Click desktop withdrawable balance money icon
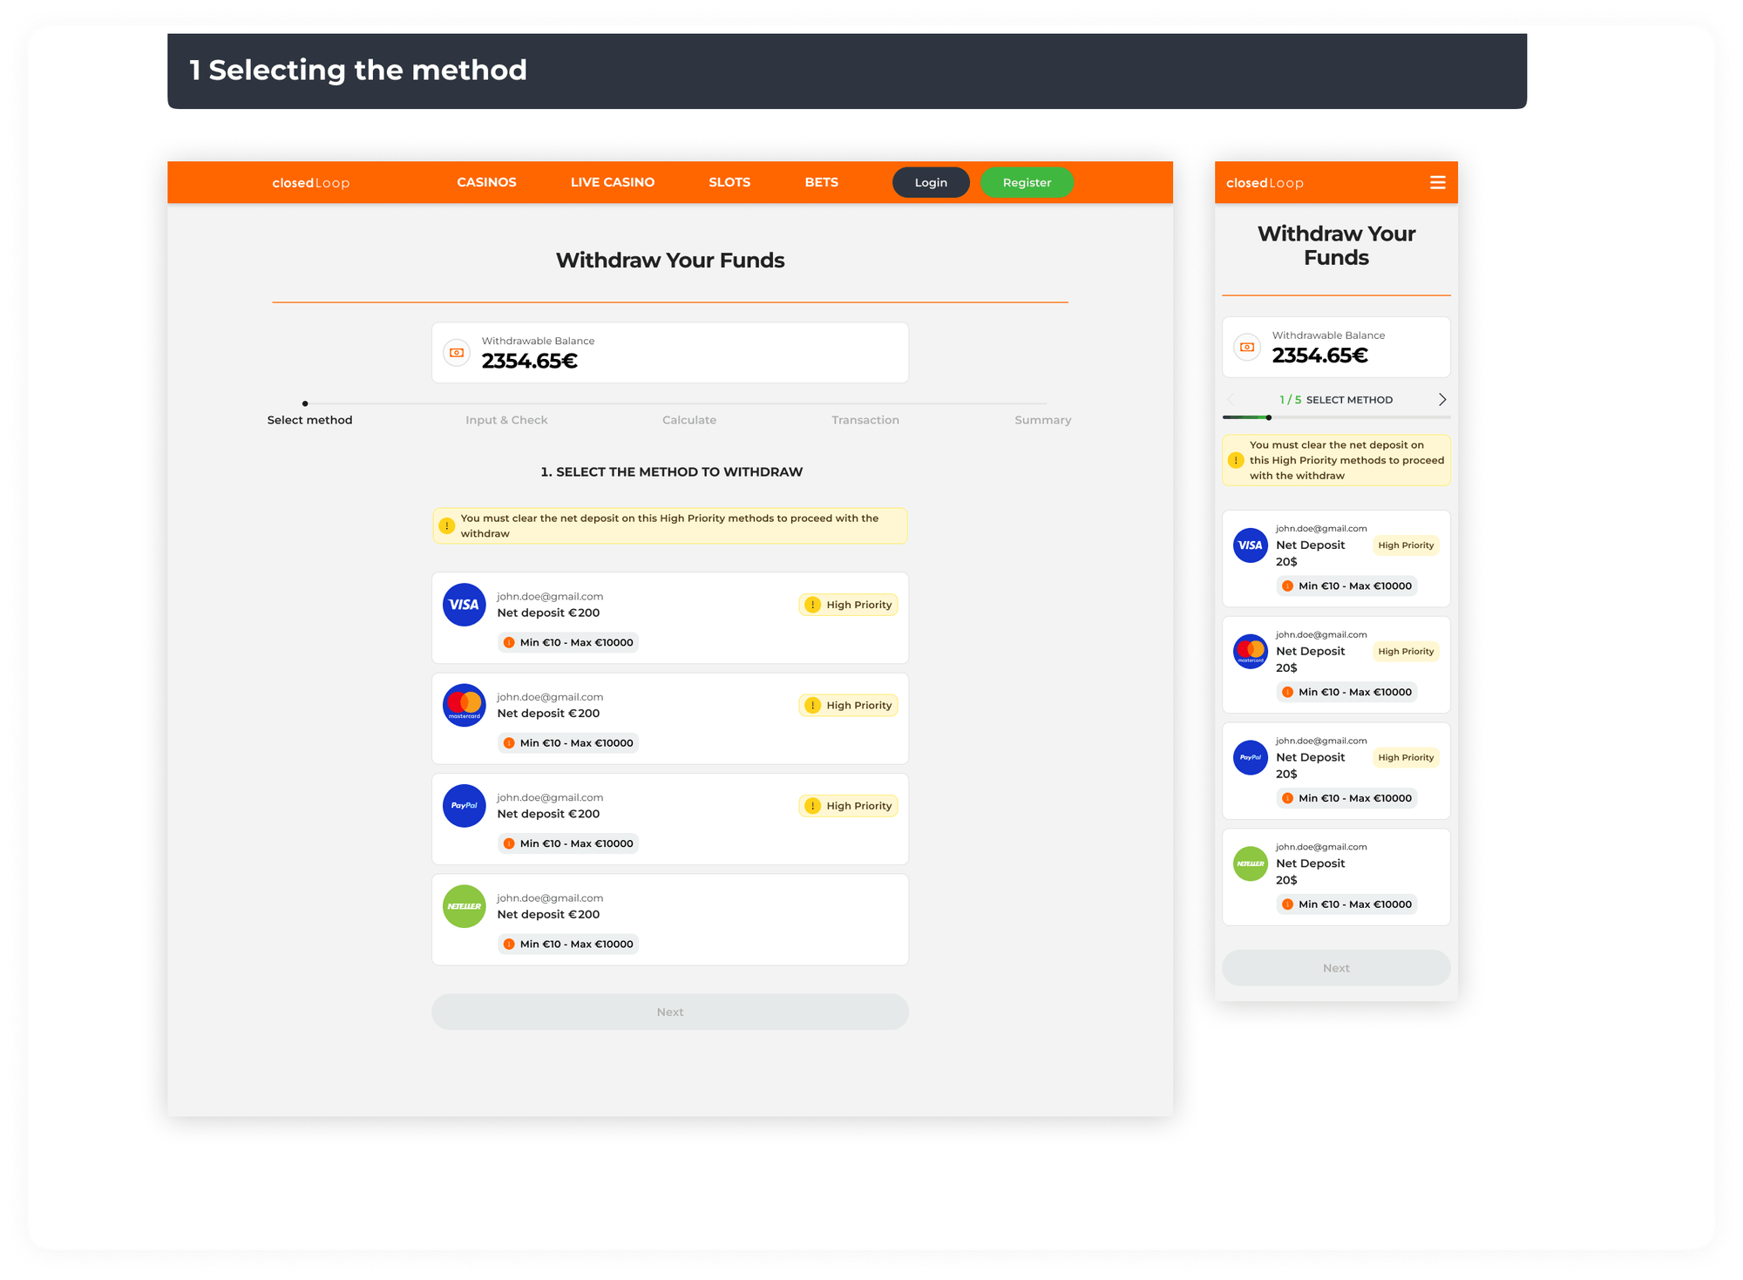The width and height of the screenshot is (1743, 1280). click(x=457, y=353)
